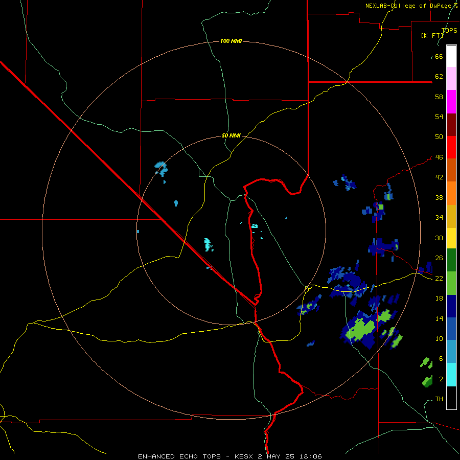Viewport: 460px width, 460px height.
Task: Select the magenta legend color block
Action: [x=451, y=102]
